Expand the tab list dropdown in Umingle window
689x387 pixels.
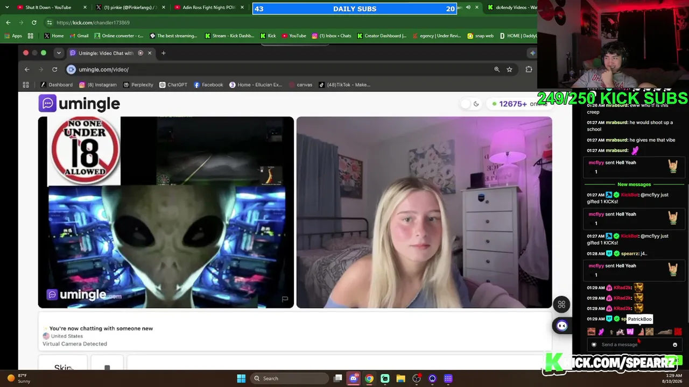click(59, 53)
